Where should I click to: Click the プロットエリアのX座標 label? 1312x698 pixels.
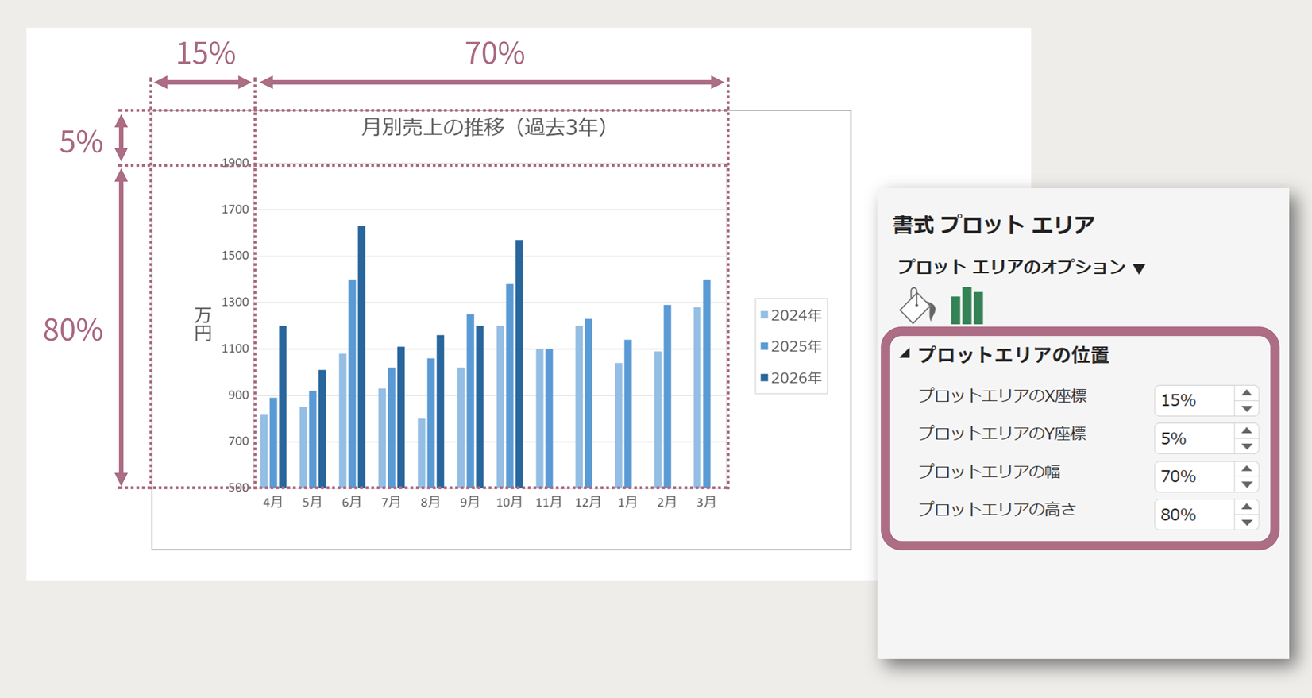click(x=1002, y=395)
